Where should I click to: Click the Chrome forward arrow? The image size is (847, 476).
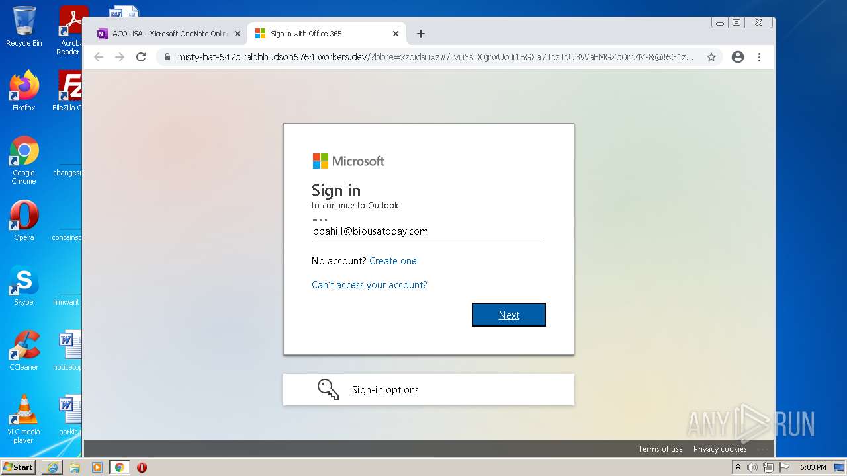(120, 57)
